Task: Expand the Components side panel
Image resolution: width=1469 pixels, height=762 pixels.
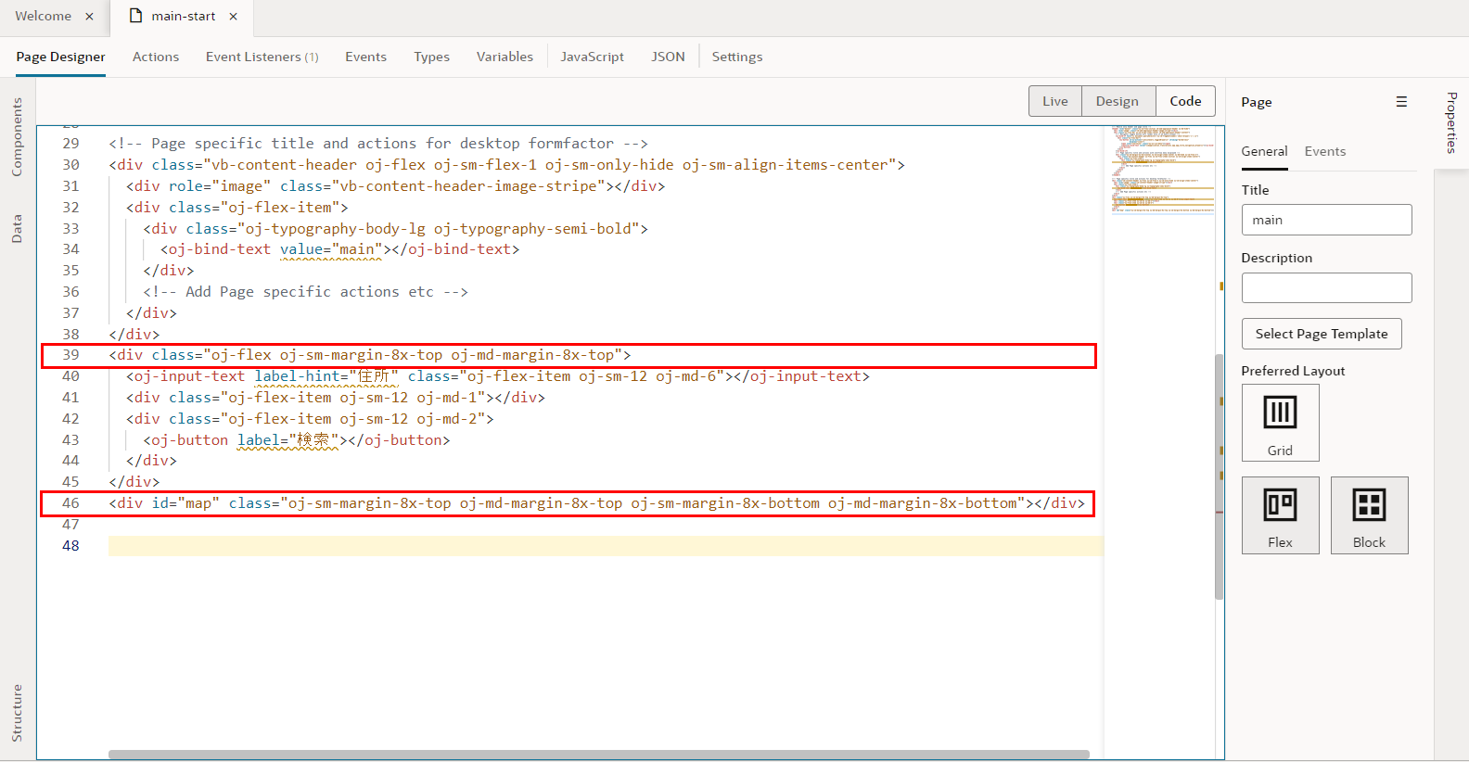Action: 17,137
